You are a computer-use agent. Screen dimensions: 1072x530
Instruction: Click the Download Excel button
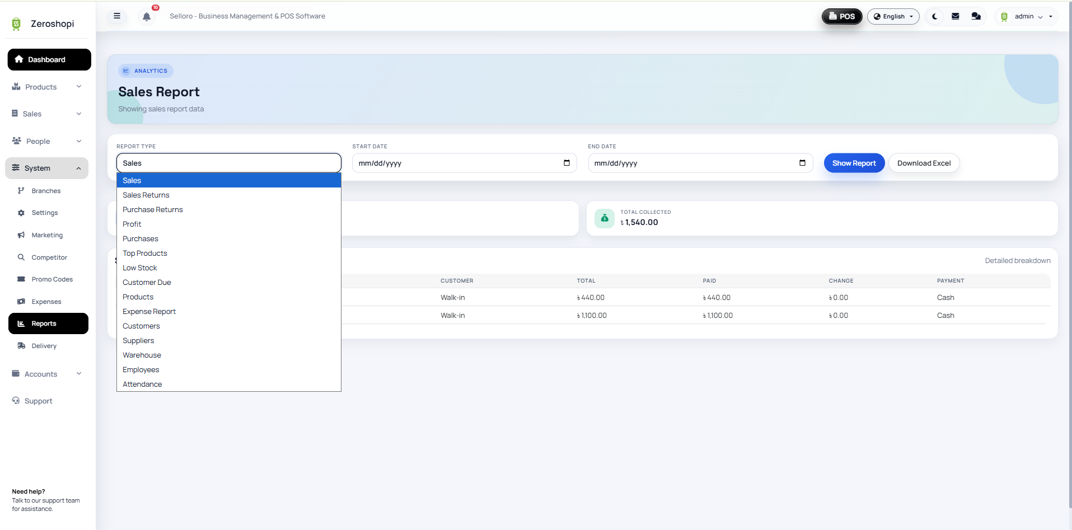924,163
